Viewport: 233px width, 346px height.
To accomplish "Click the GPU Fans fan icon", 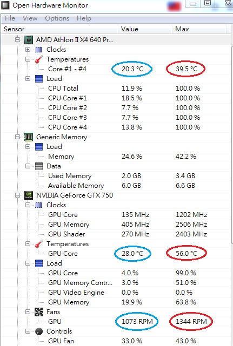I will (x=39, y=312).
